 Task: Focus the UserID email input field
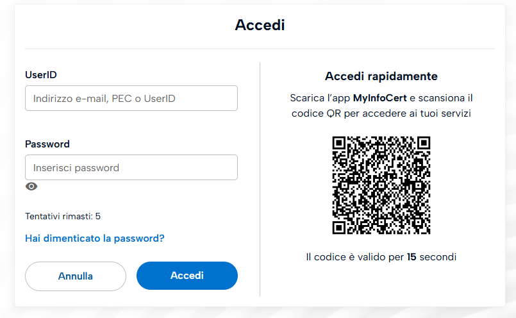(131, 98)
